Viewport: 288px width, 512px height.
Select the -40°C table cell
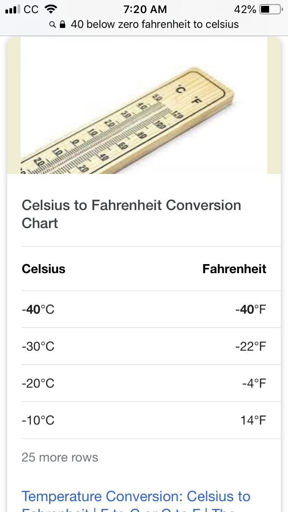[x=38, y=310]
